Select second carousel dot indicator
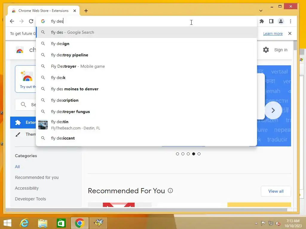Image resolution: width=306 pixels, height=229 pixels. point(183,154)
